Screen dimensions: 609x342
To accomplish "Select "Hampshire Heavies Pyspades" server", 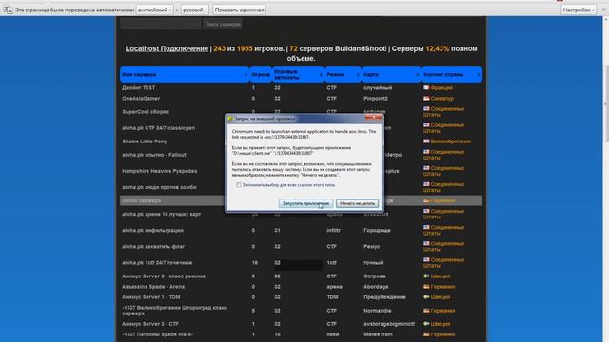I will coord(159,171).
